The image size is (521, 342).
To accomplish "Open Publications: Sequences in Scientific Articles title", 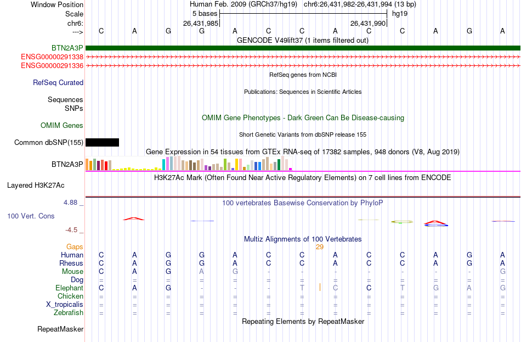I will pos(303,92).
